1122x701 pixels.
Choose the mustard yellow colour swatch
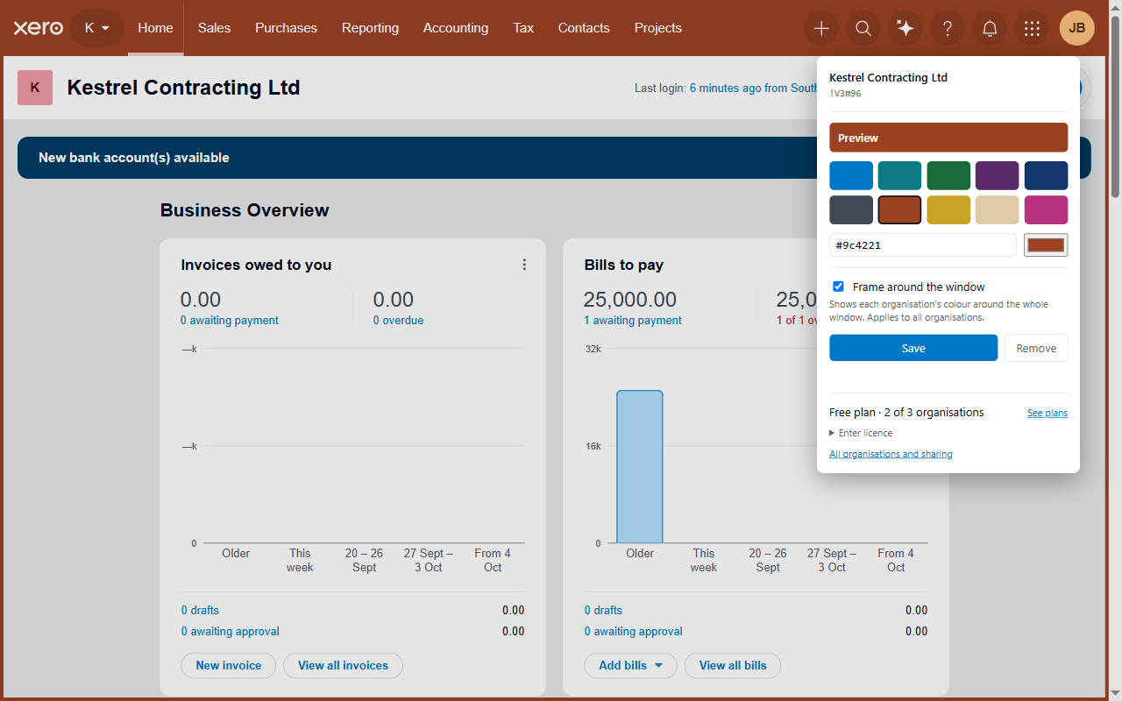click(x=948, y=210)
